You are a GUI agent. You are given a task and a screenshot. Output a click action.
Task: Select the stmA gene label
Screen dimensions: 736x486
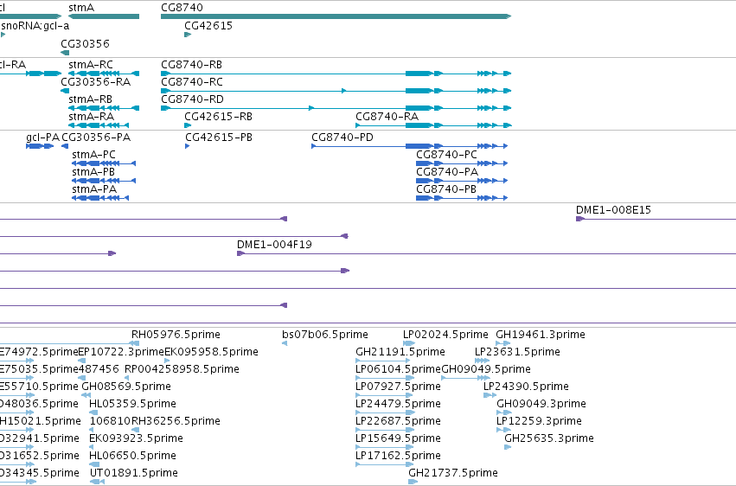pos(81,8)
